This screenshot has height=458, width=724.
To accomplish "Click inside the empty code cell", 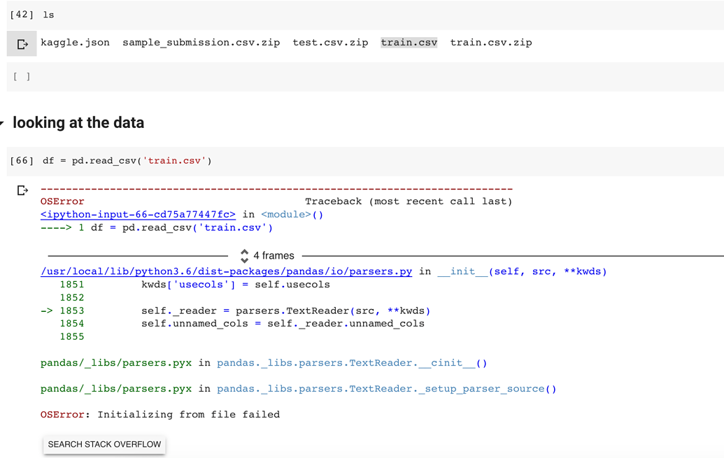I will click(140, 77).
